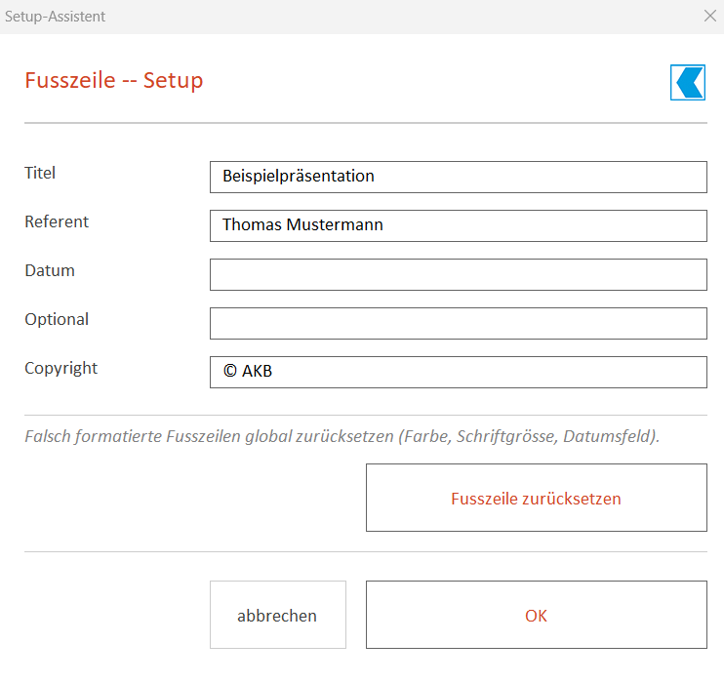Click the Fusszeile -- Setup heading
724x683 pixels.
coord(113,80)
